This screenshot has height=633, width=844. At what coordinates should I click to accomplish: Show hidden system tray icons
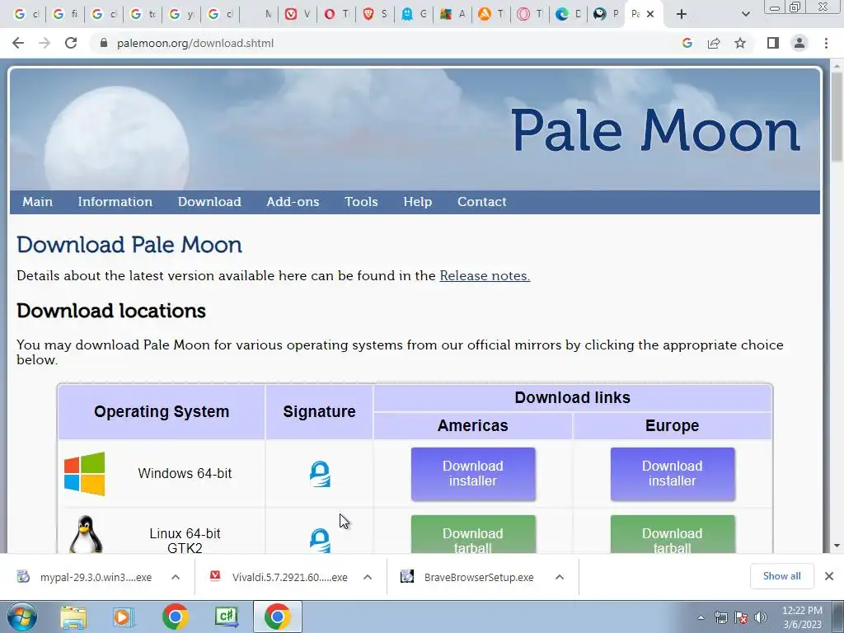[701, 617]
